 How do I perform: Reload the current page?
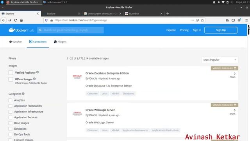(16, 20)
